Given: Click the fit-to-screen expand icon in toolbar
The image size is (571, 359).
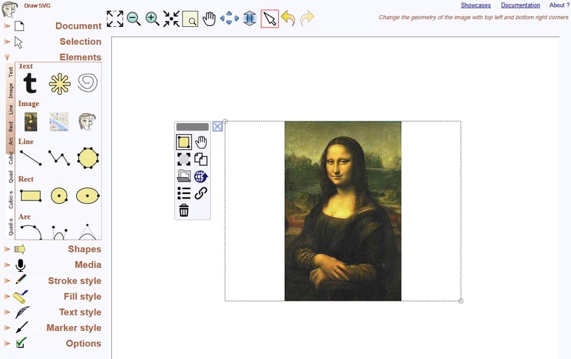Looking at the screenshot, I should (115, 19).
